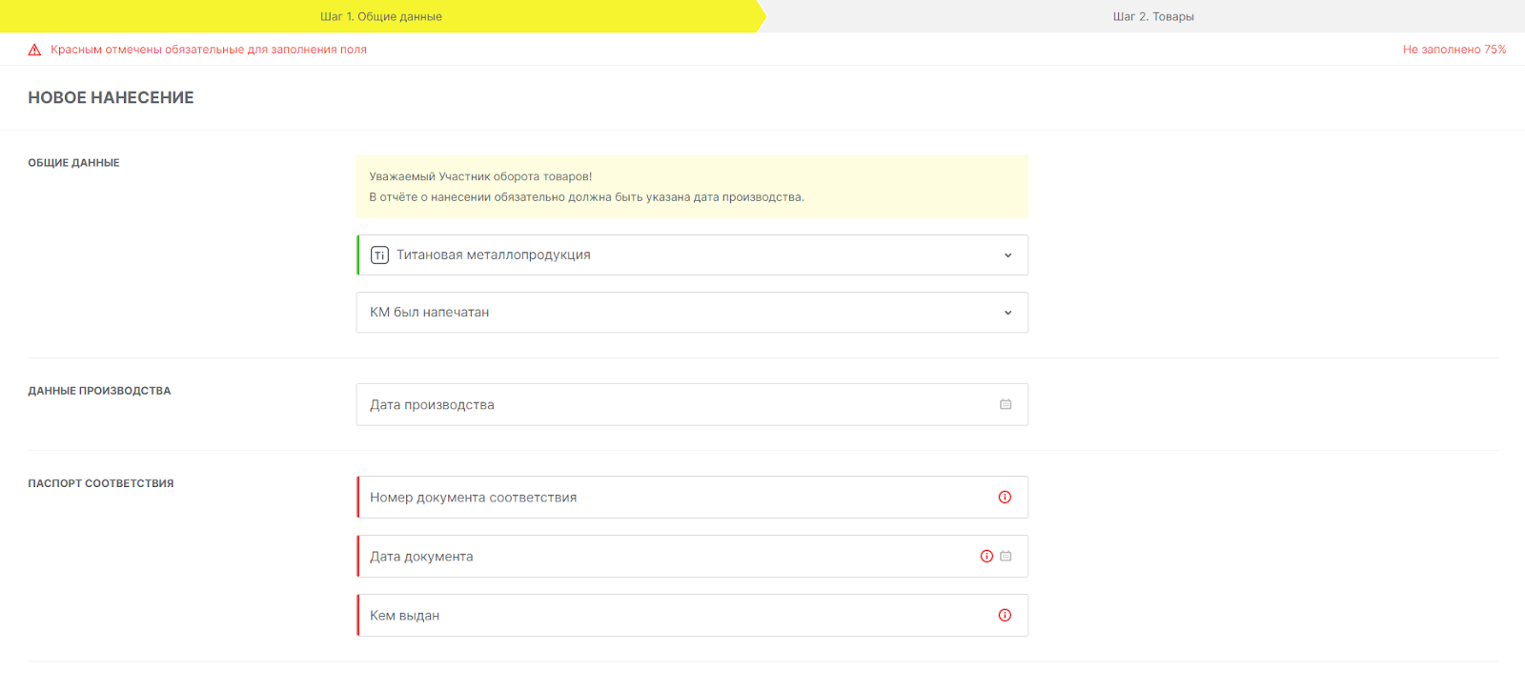The image size is (1525, 693).
Task: Click the ПАСПОРТ СООТВЕТСТВИЯ section label
Action: 101,483
